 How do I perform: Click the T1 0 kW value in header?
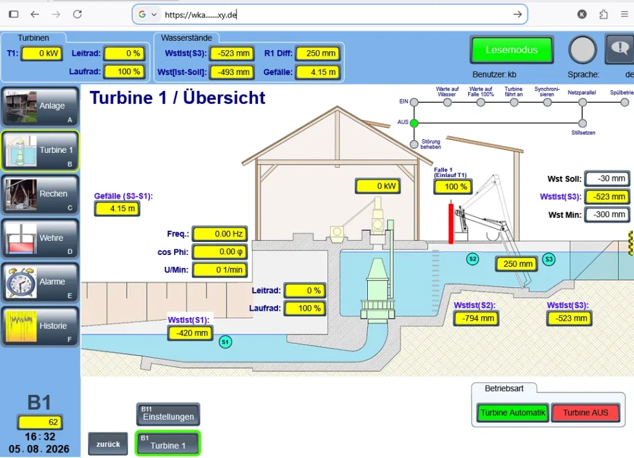42,53
